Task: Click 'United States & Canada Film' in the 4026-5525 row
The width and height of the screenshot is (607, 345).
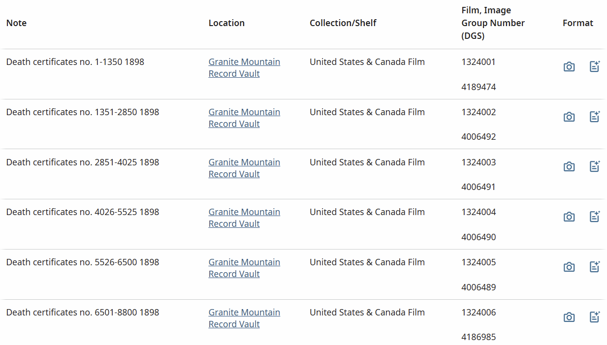Action: (x=367, y=212)
